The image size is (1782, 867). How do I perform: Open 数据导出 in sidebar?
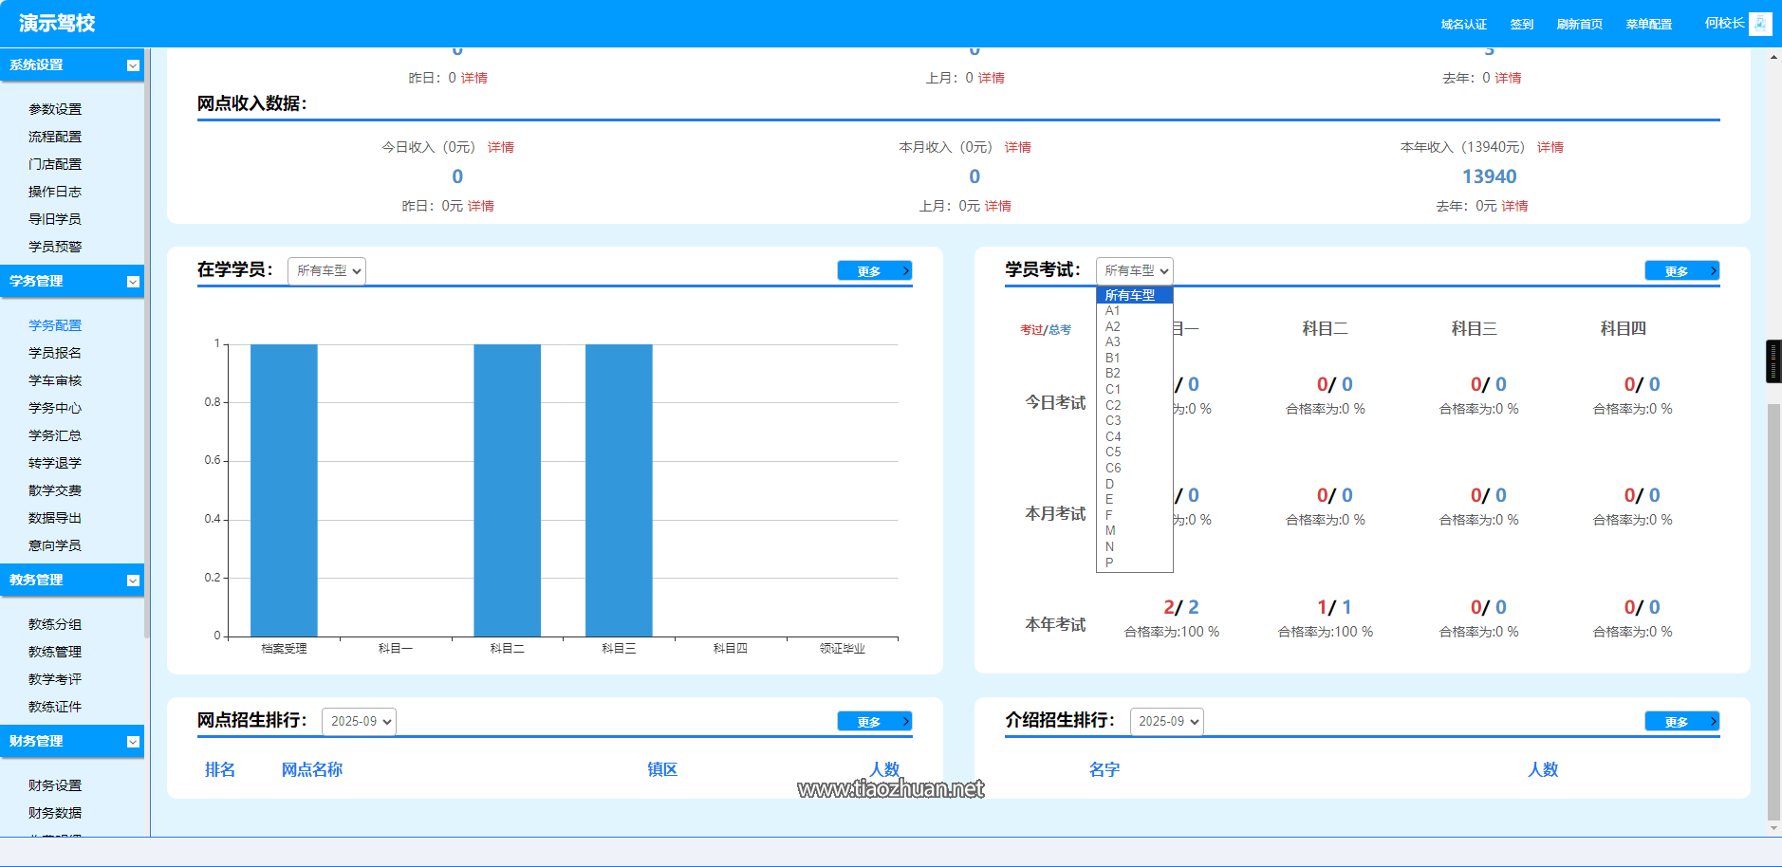pyautogui.click(x=55, y=519)
